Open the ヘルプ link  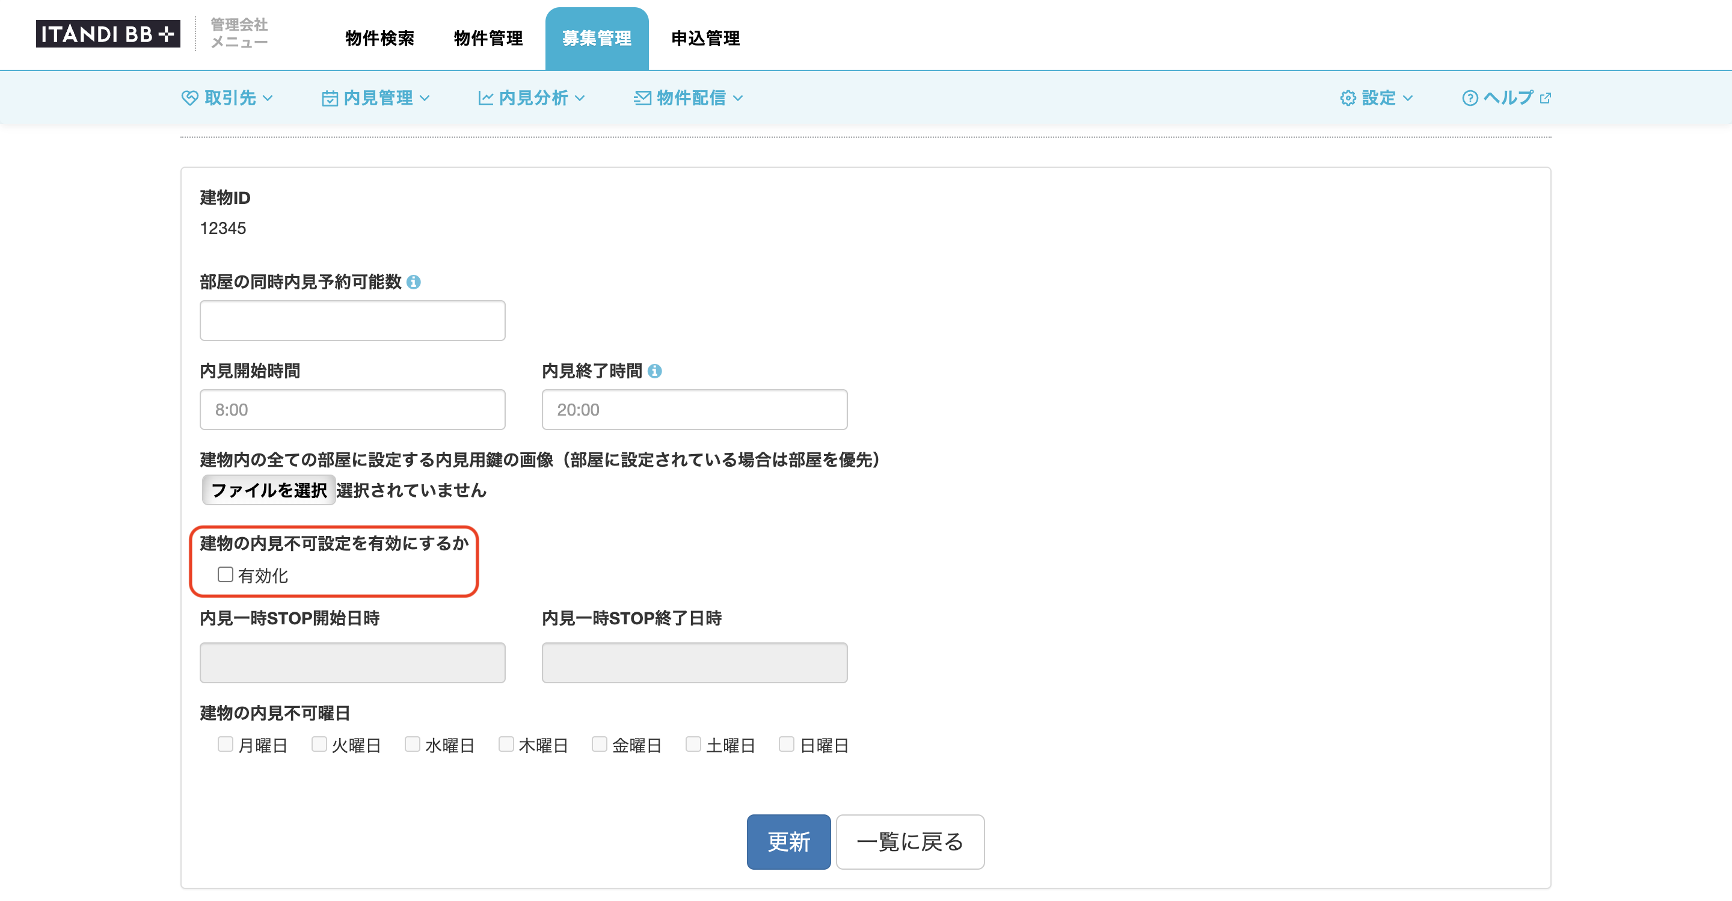(1506, 98)
